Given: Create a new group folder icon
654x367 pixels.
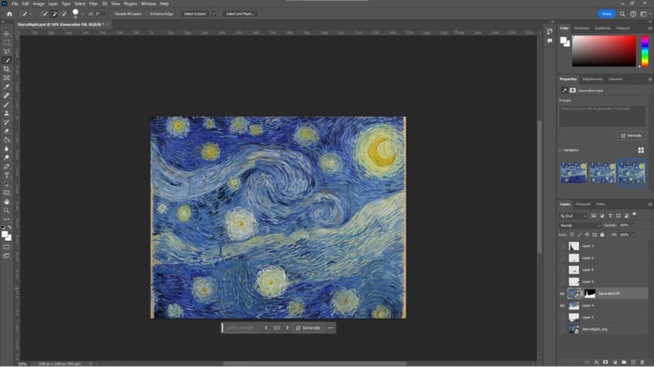Looking at the screenshot, I should coord(624,362).
